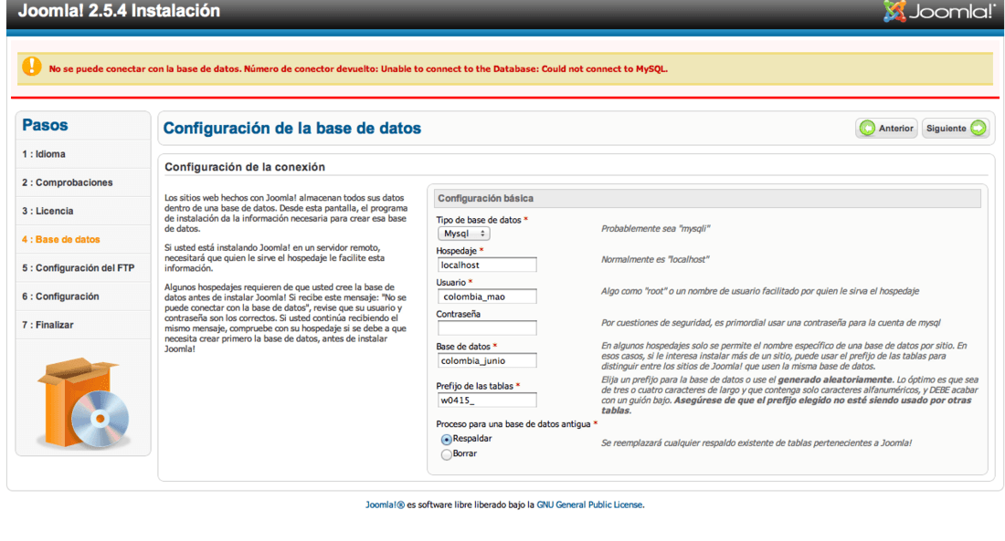
Task: Click the hint 'Se reemplazará cualquier respaldo existente'
Action: (x=756, y=443)
